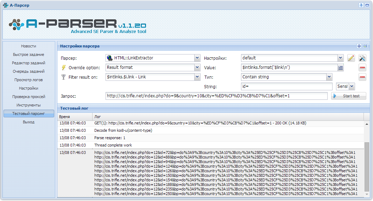Click the Тестовый лог panel header

coord(214,108)
